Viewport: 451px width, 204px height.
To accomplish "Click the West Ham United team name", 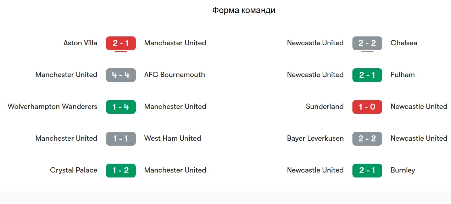I will (172, 139).
